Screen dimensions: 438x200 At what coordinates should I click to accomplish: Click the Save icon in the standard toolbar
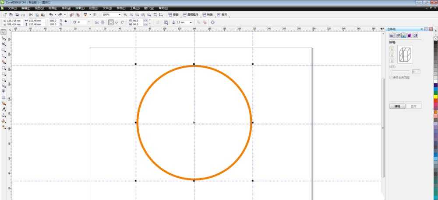17,14
